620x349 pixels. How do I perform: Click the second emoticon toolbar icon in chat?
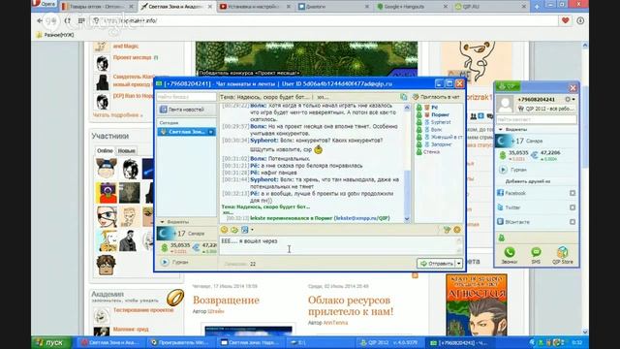pyautogui.click(x=234, y=230)
